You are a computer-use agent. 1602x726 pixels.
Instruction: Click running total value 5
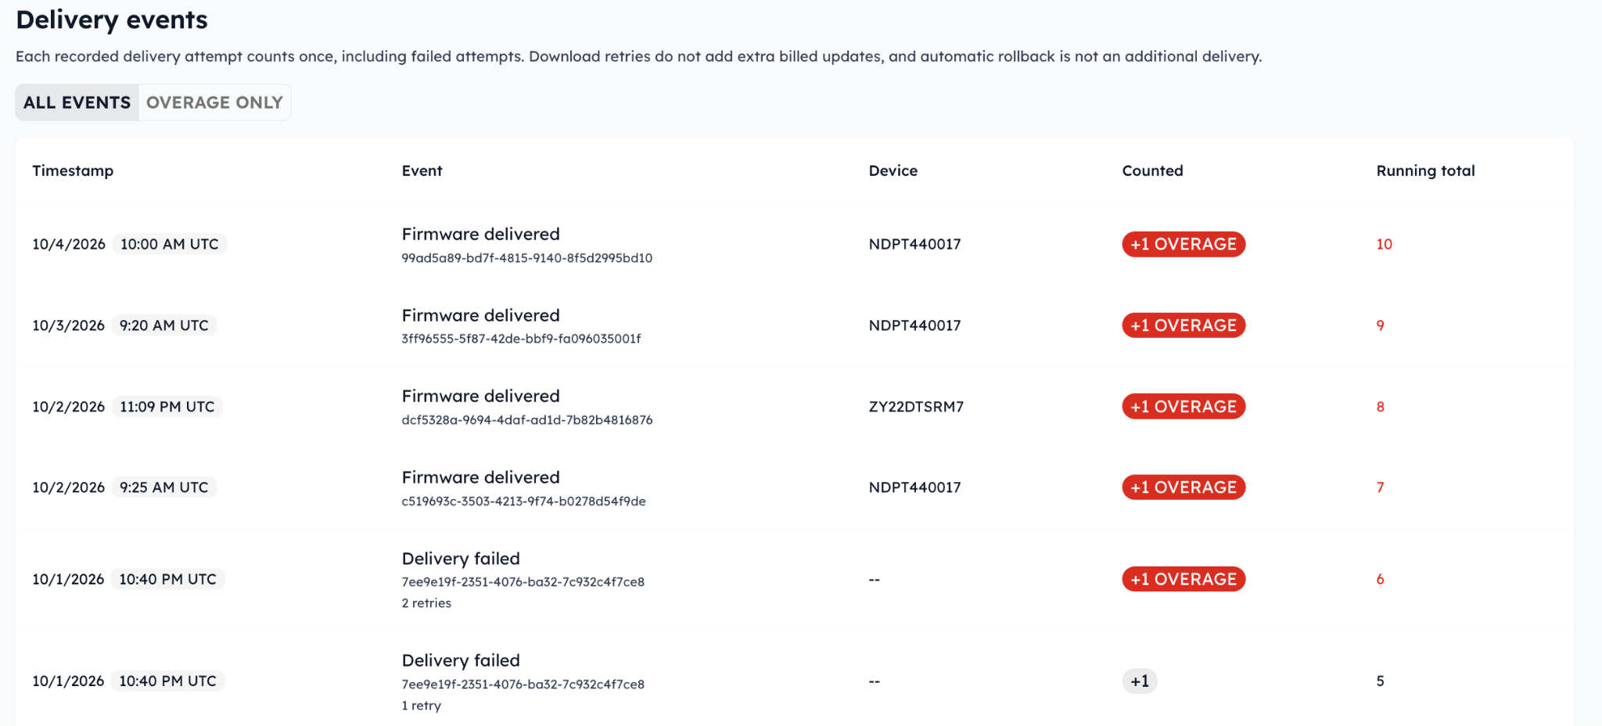(x=1380, y=681)
